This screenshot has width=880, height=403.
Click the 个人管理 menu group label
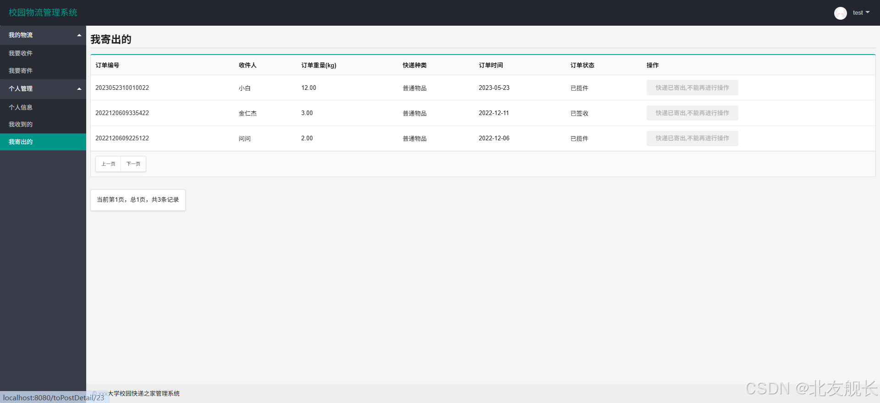(21, 88)
